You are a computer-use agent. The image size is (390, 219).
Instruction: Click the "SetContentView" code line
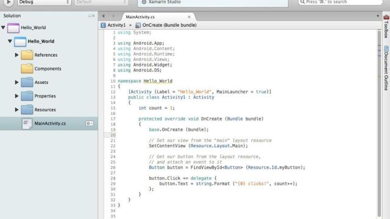point(198,146)
